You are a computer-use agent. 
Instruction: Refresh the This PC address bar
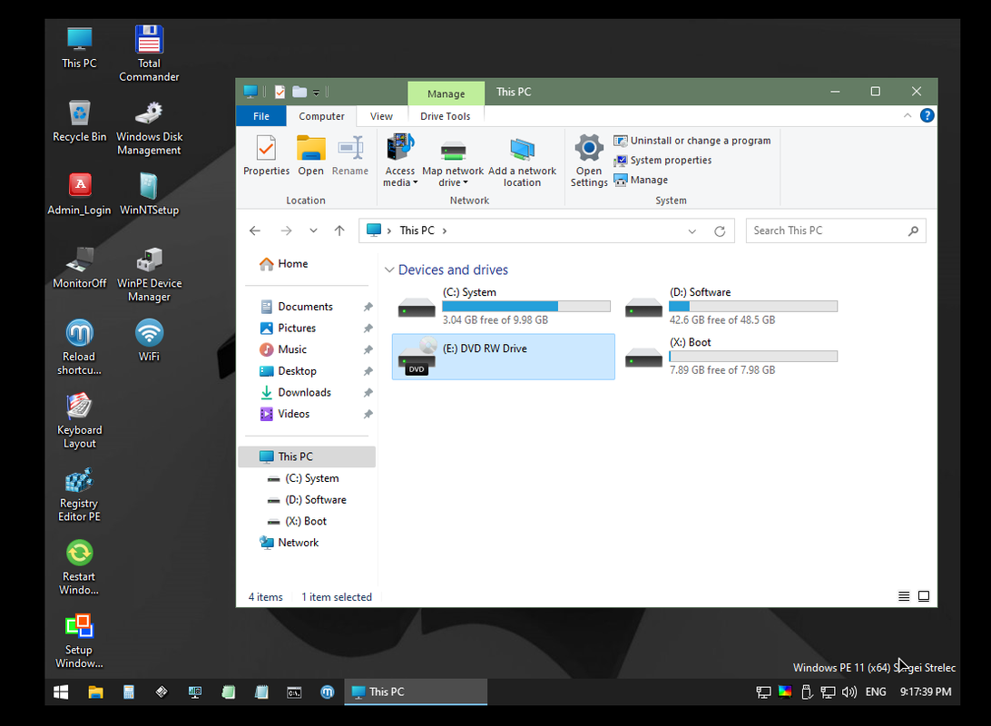tap(720, 231)
